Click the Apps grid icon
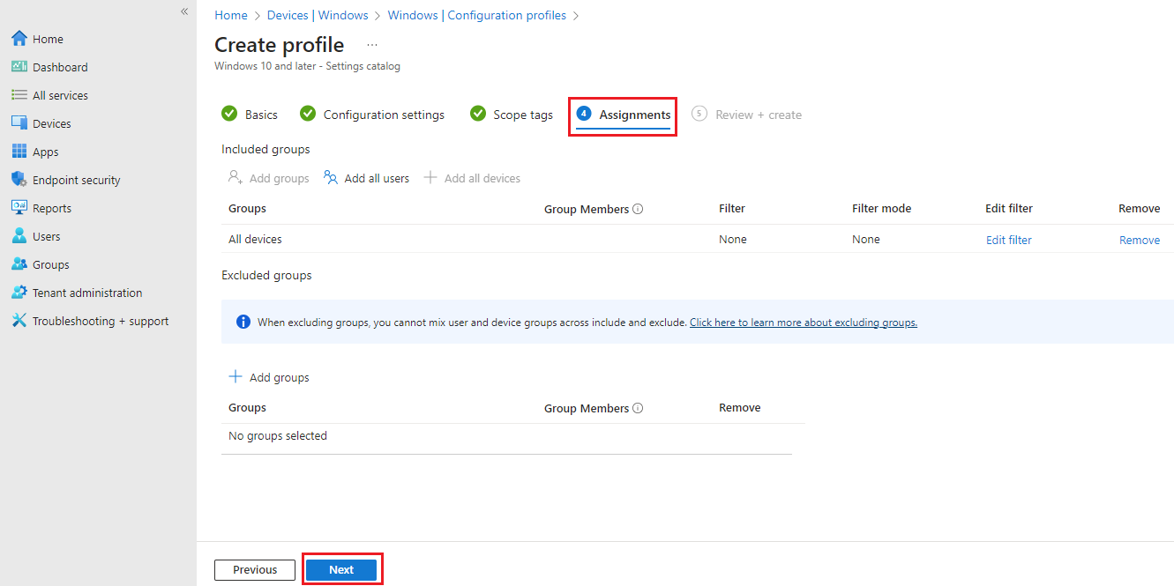Image resolution: width=1174 pixels, height=586 pixels. (19, 152)
